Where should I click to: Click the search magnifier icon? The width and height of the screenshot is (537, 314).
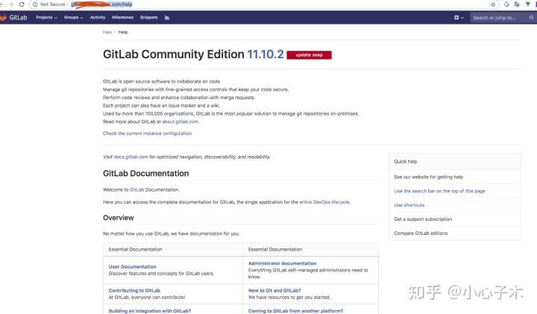pos(532,17)
